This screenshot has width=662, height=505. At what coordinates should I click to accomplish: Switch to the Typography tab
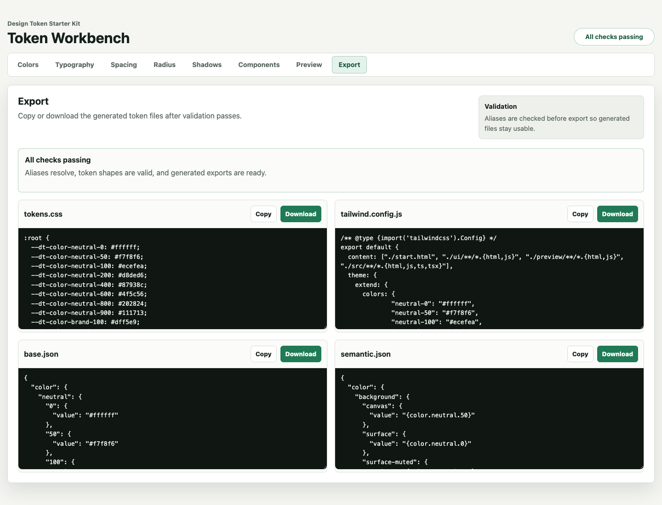(74, 65)
